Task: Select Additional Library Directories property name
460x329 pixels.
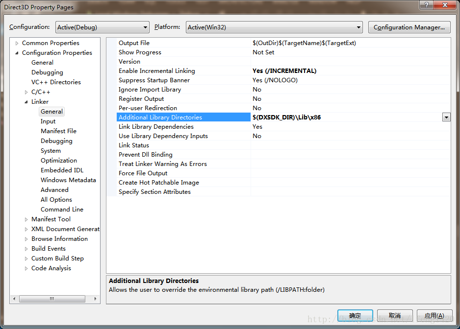Action: point(183,117)
